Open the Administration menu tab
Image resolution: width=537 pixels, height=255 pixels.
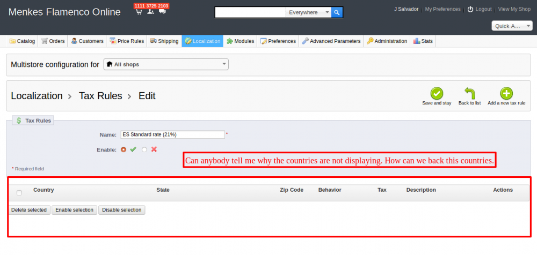(387, 41)
